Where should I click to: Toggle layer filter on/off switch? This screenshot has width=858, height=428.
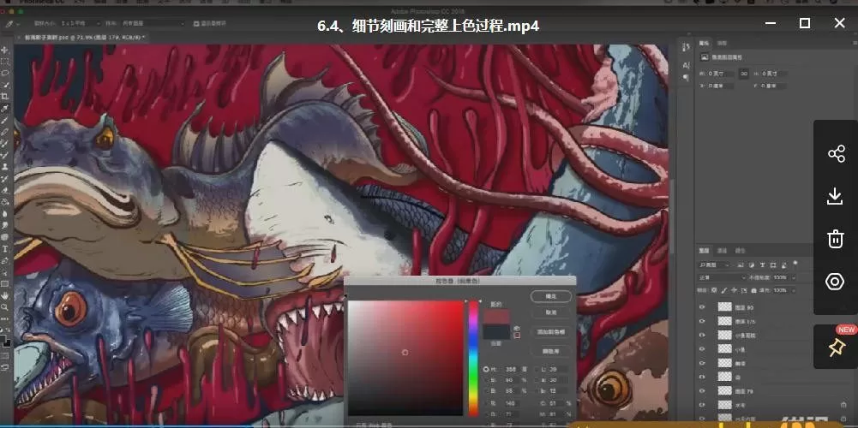coord(795,263)
